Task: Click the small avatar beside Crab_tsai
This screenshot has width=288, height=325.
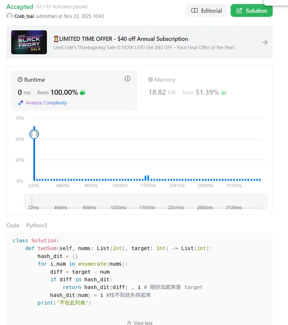Action: tap(10, 16)
